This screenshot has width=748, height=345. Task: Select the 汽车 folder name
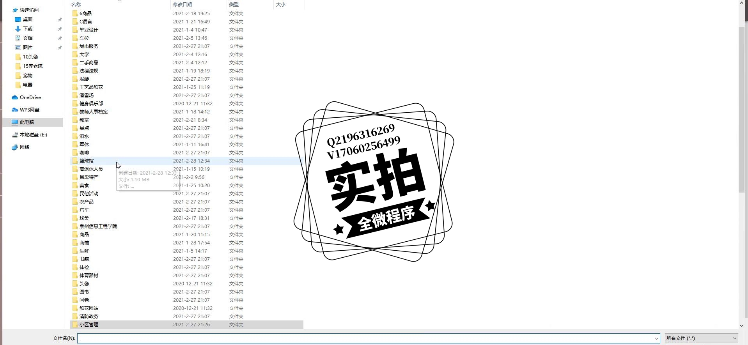tap(84, 210)
